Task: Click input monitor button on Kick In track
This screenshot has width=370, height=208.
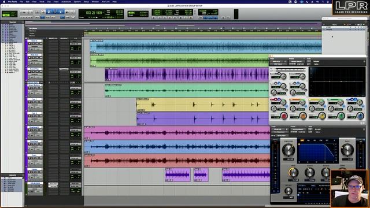Action: coord(34,44)
